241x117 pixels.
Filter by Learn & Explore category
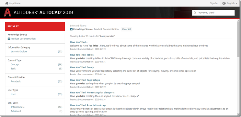pos(19,51)
